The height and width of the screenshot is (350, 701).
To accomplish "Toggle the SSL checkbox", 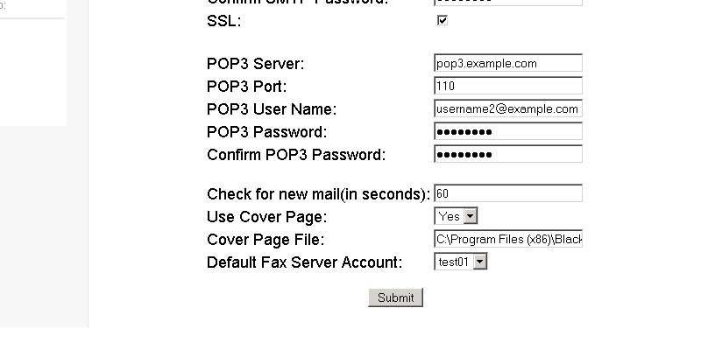I will (x=443, y=20).
